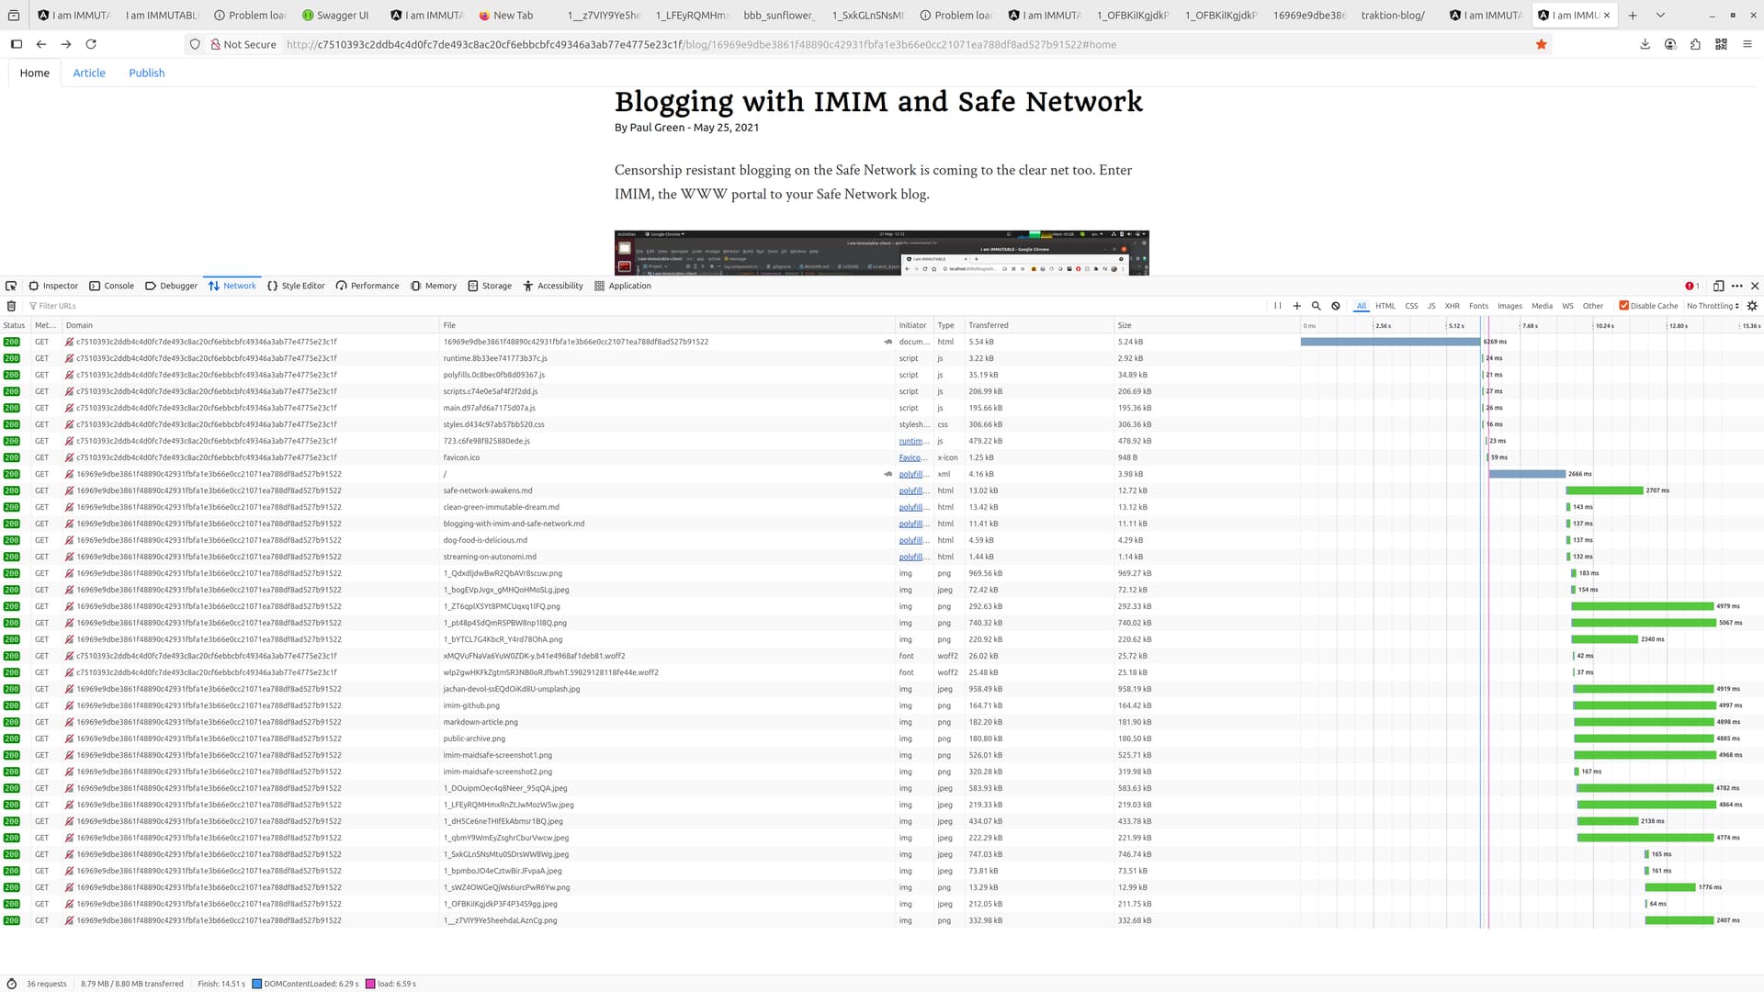The image size is (1764, 992).
Task: Filter requests by Images type
Action: tap(1510, 306)
